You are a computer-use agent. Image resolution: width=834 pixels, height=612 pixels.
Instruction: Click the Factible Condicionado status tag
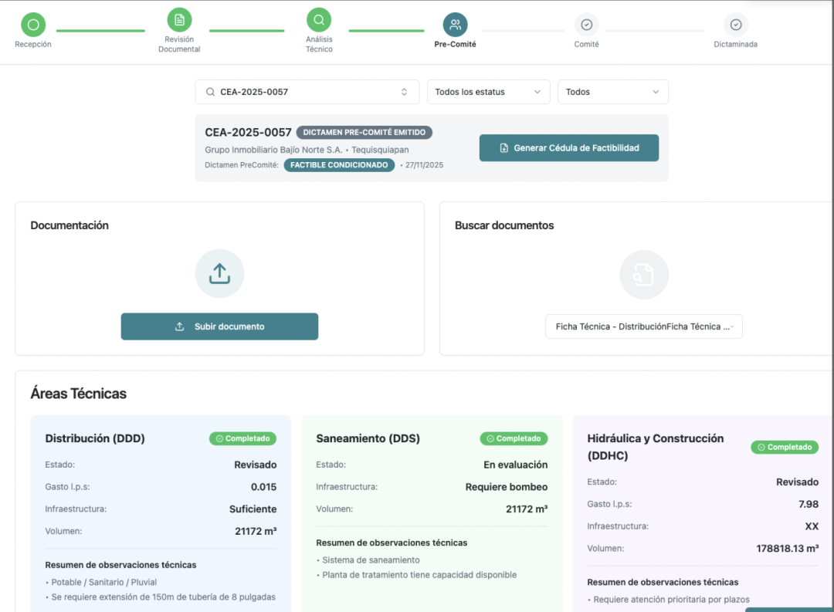[339, 165]
